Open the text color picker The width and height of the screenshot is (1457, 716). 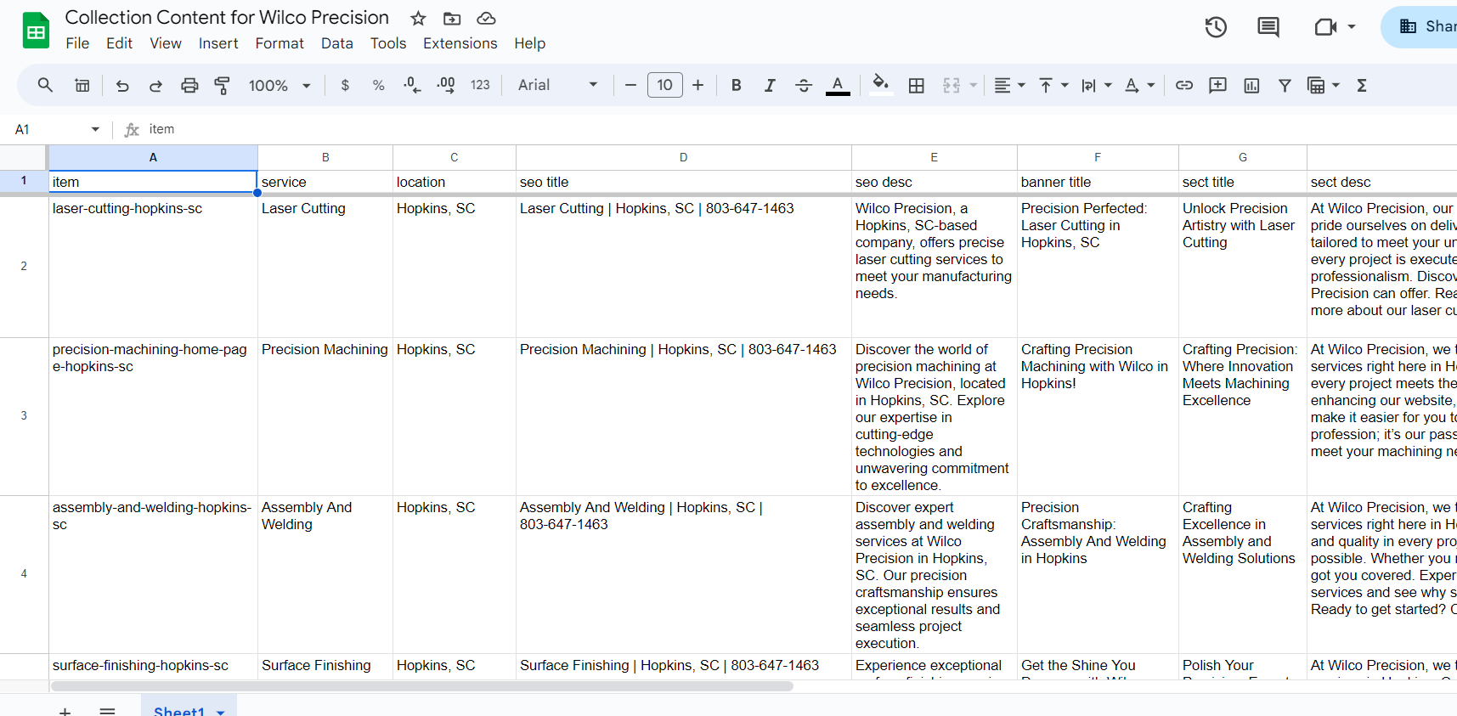tap(838, 85)
